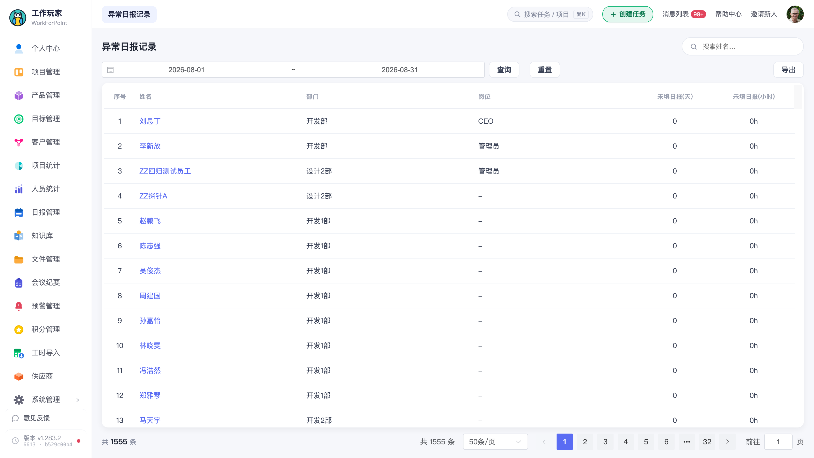Click the pagination ellipsis to skip pages

pyautogui.click(x=687, y=441)
